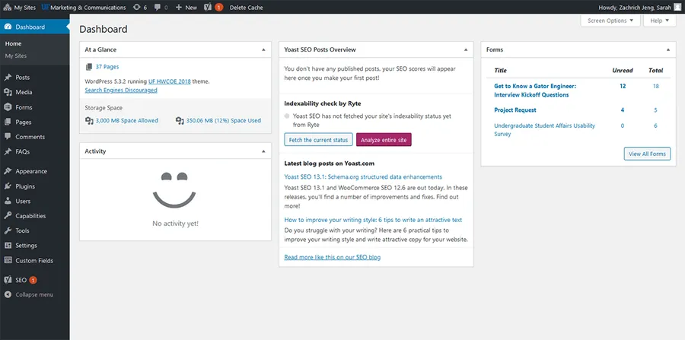Open Marketing & Communications site name menu
The image size is (685, 340).
pos(89,8)
